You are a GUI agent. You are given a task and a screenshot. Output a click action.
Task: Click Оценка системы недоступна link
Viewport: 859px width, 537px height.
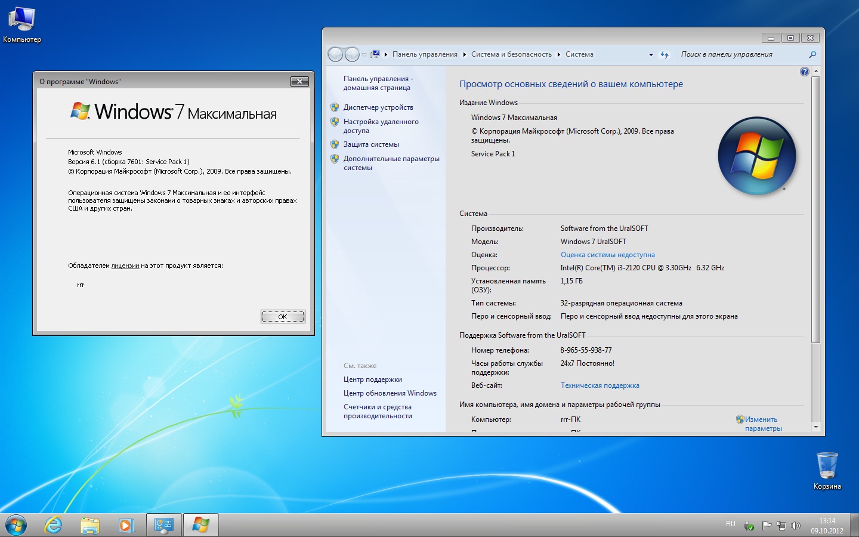(607, 255)
